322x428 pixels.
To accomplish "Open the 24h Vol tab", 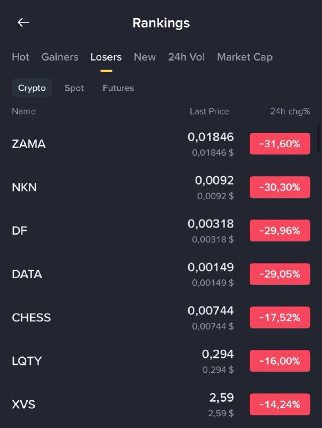I will [x=186, y=57].
